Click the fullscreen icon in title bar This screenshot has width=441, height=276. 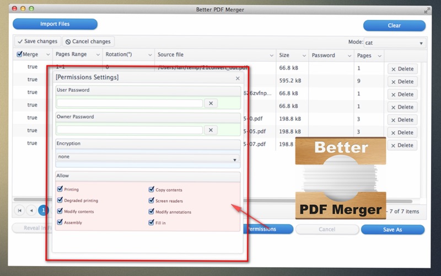click(427, 10)
